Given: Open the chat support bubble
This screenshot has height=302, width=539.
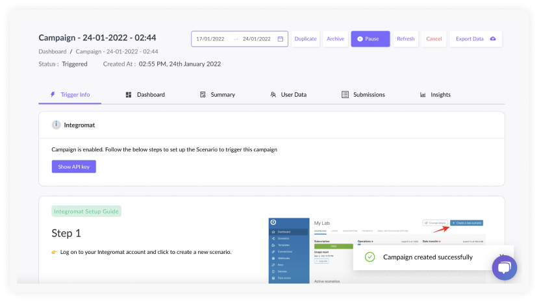Looking at the screenshot, I should pos(505,268).
